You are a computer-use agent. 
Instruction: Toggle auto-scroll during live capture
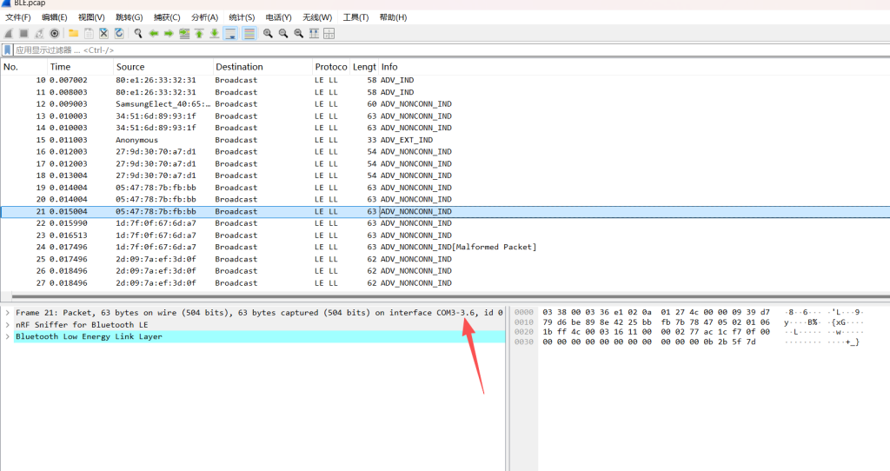coord(231,33)
